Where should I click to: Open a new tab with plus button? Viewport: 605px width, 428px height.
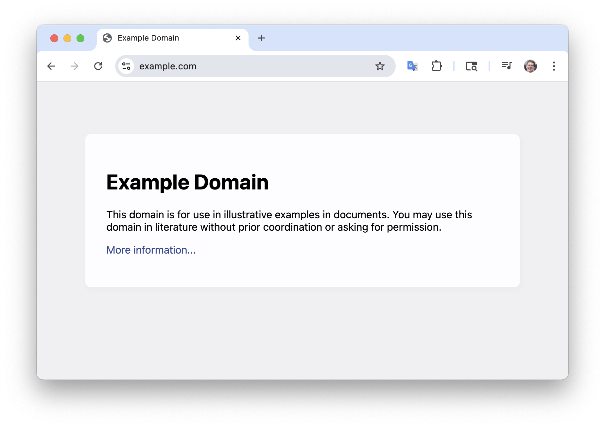[x=261, y=38]
